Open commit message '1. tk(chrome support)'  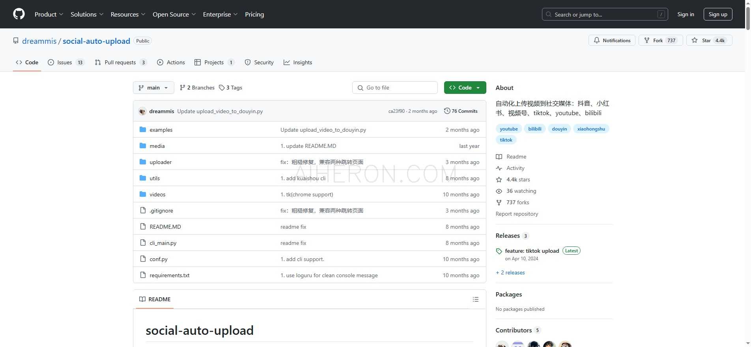coord(306,194)
